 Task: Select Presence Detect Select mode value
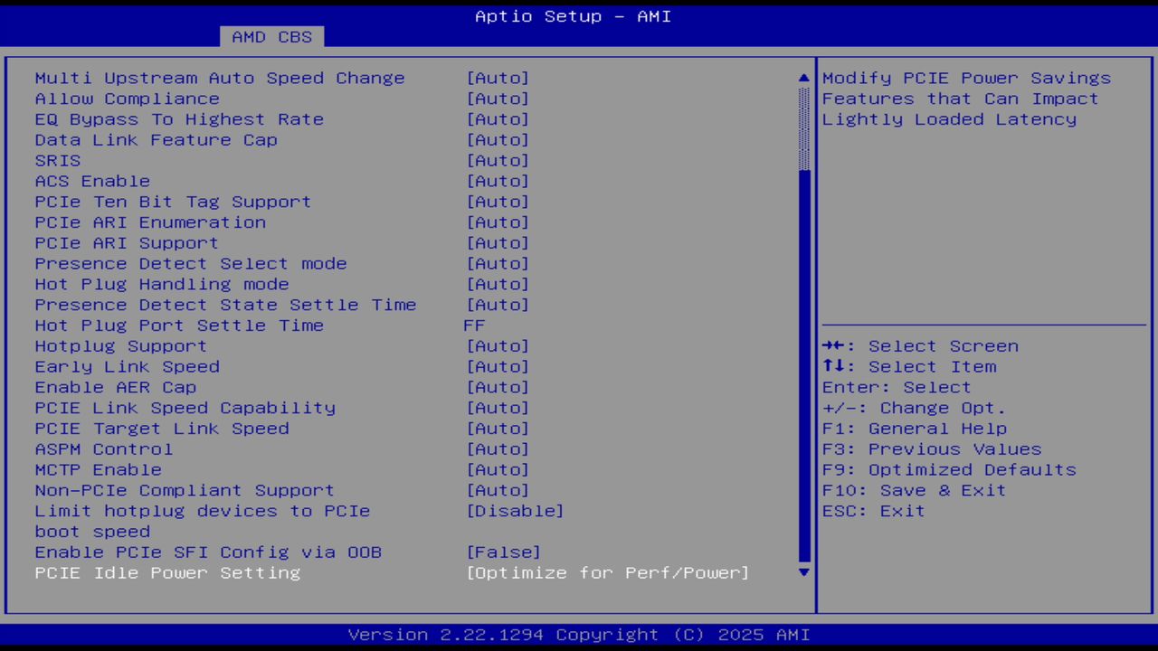coord(498,264)
